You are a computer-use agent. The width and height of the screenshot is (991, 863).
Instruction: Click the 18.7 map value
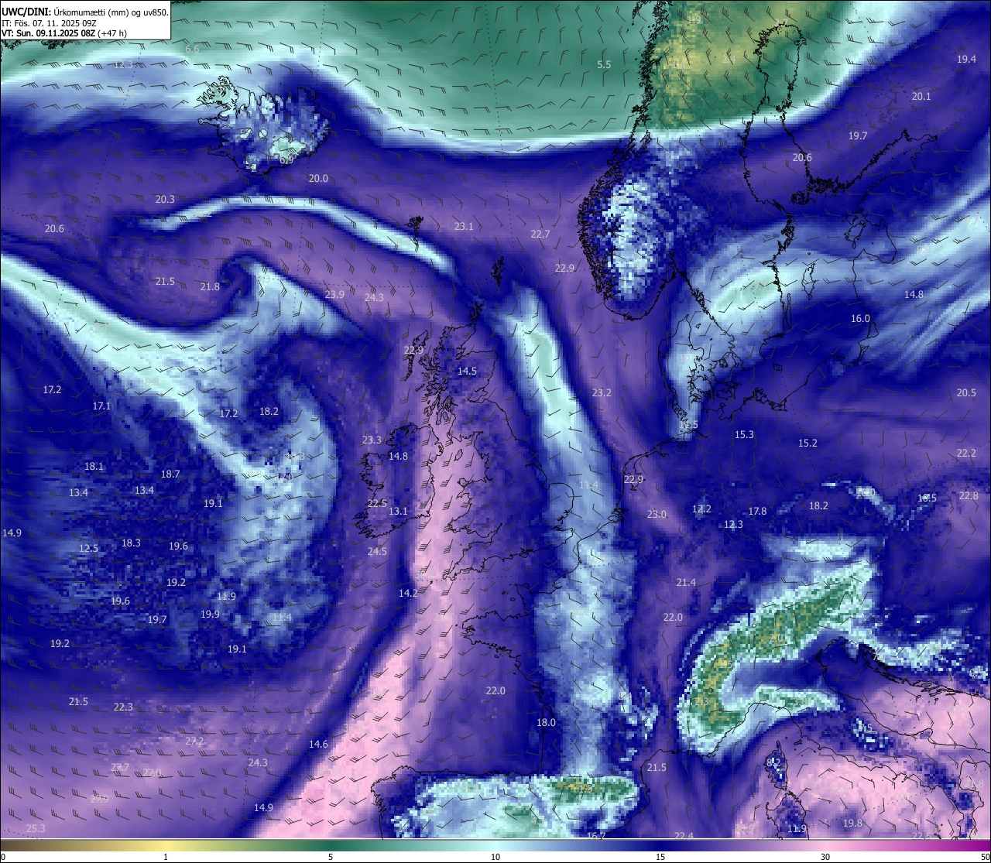pyautogui.click(x=170, y=474)
